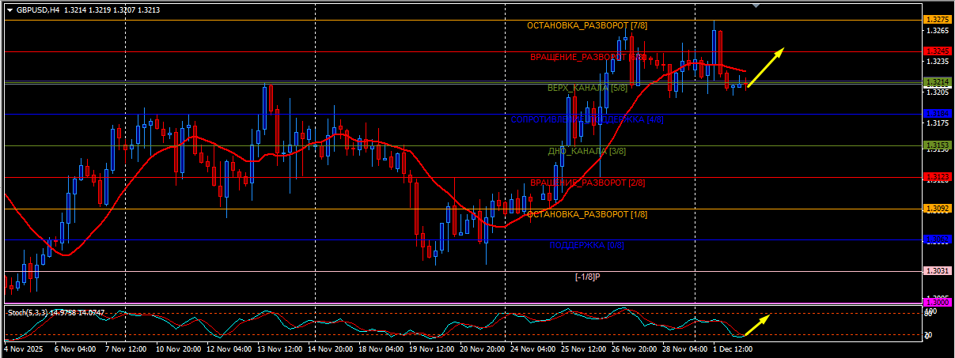Viewport: 955px width, 358px height.
Task: Select the ПОДДЕРЖКА [0/8] level label
Action: pyautogui.click(x=587, y=245)
